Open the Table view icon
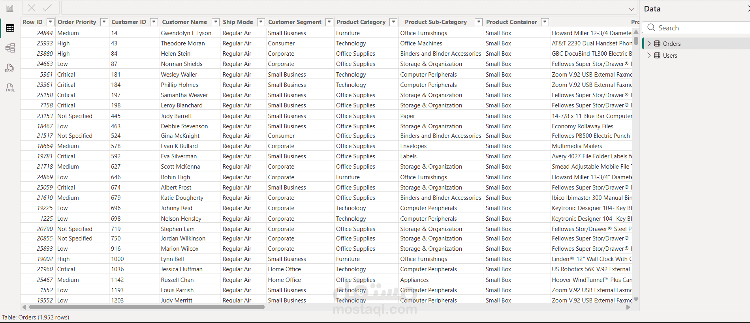 coord(10,28)
